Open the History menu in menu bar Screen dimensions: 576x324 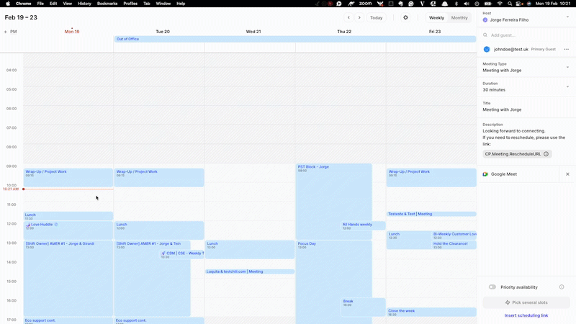(x=84, y=4)
